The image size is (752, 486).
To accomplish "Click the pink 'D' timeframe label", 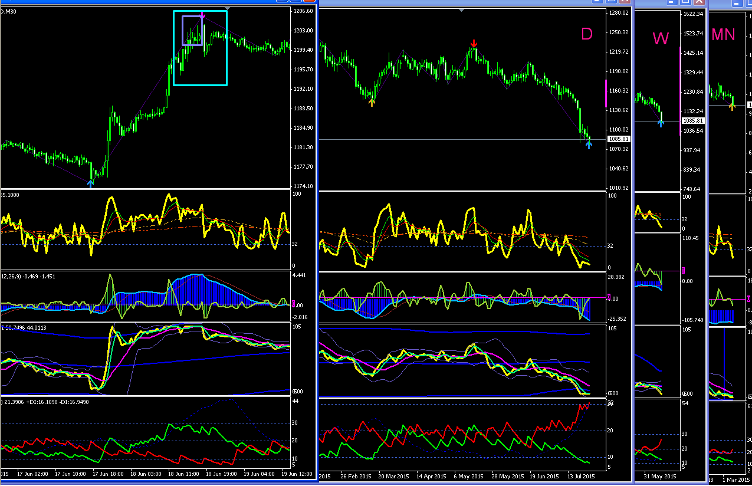I will coord(586,34).
